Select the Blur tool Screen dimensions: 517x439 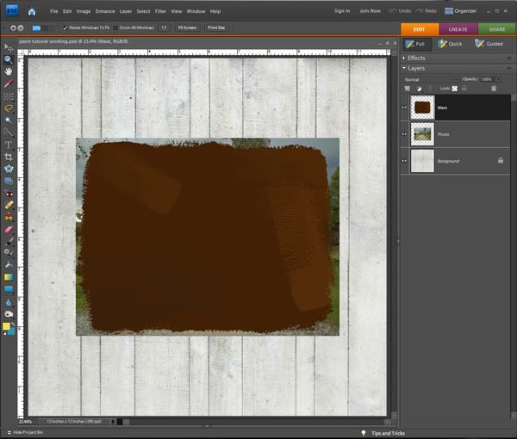(9, 302)
